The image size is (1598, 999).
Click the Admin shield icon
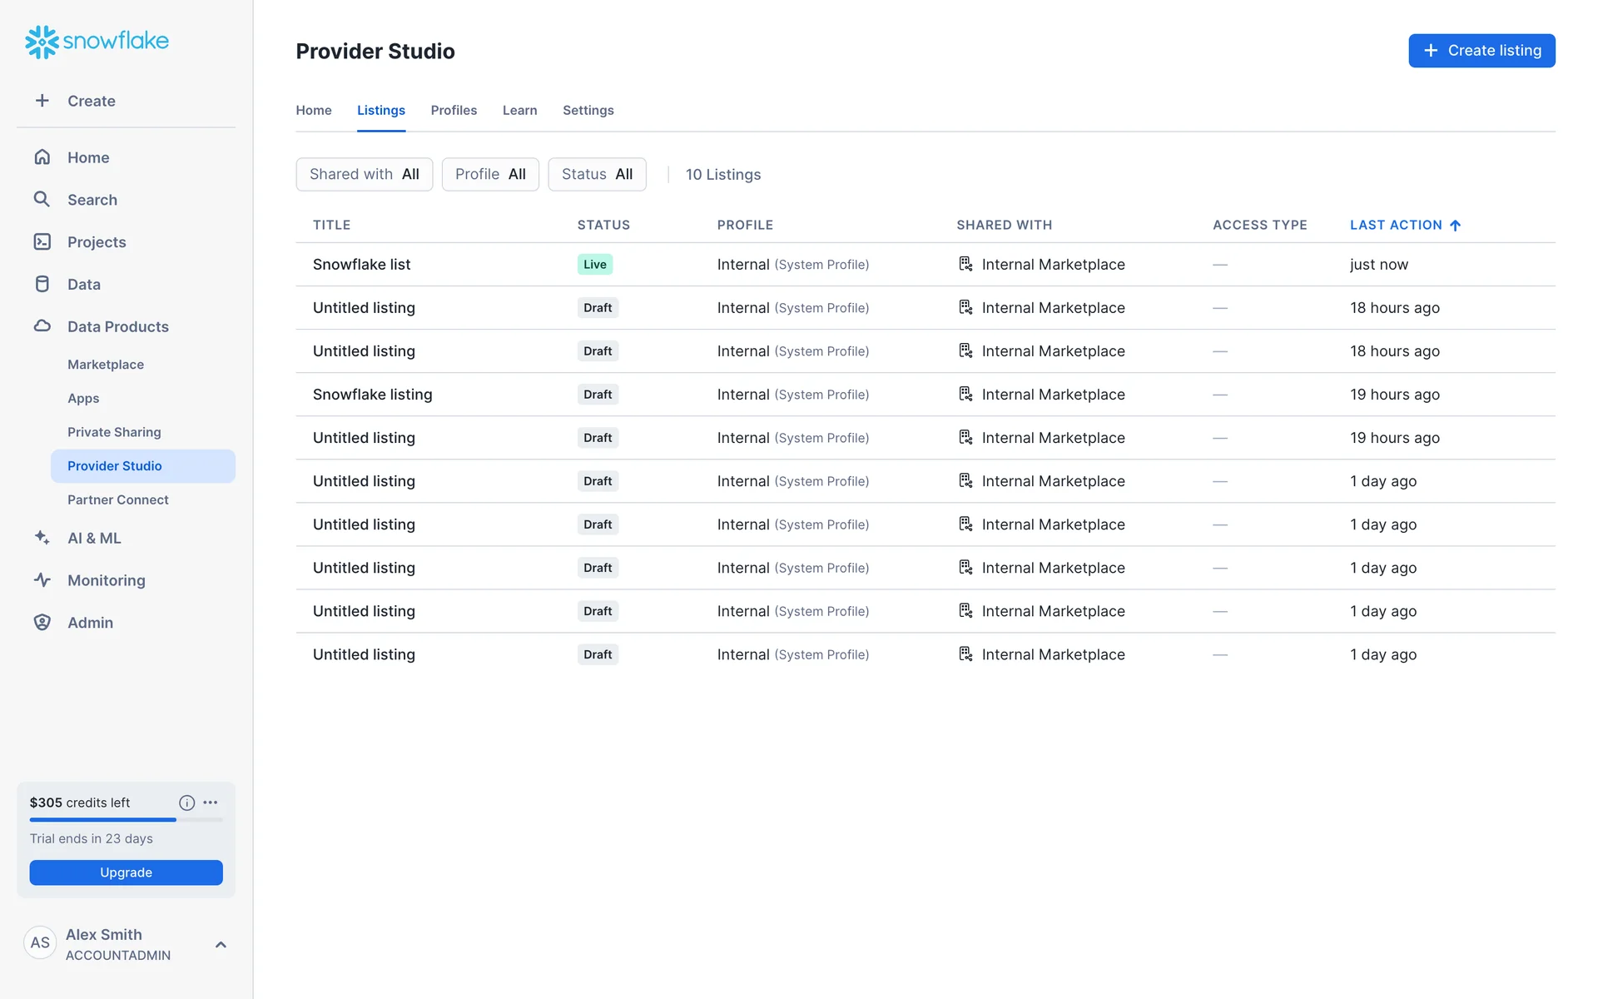pos(42,623)
